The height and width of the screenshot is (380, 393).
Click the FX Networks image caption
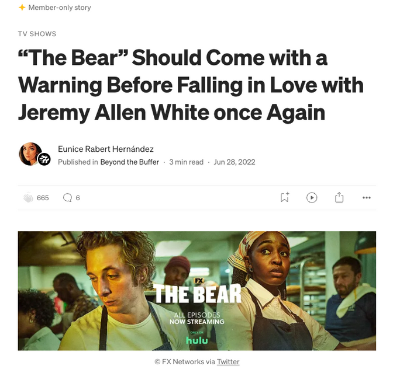[197, 362]
